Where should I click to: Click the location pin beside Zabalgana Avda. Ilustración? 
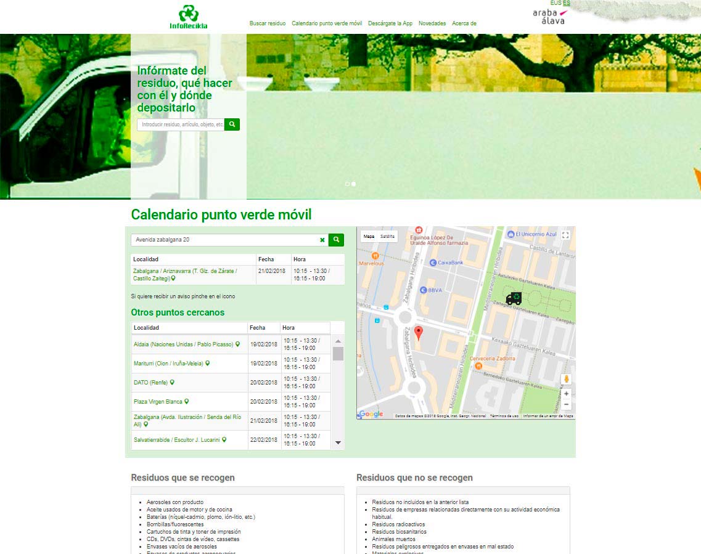(x=146, y=425)
